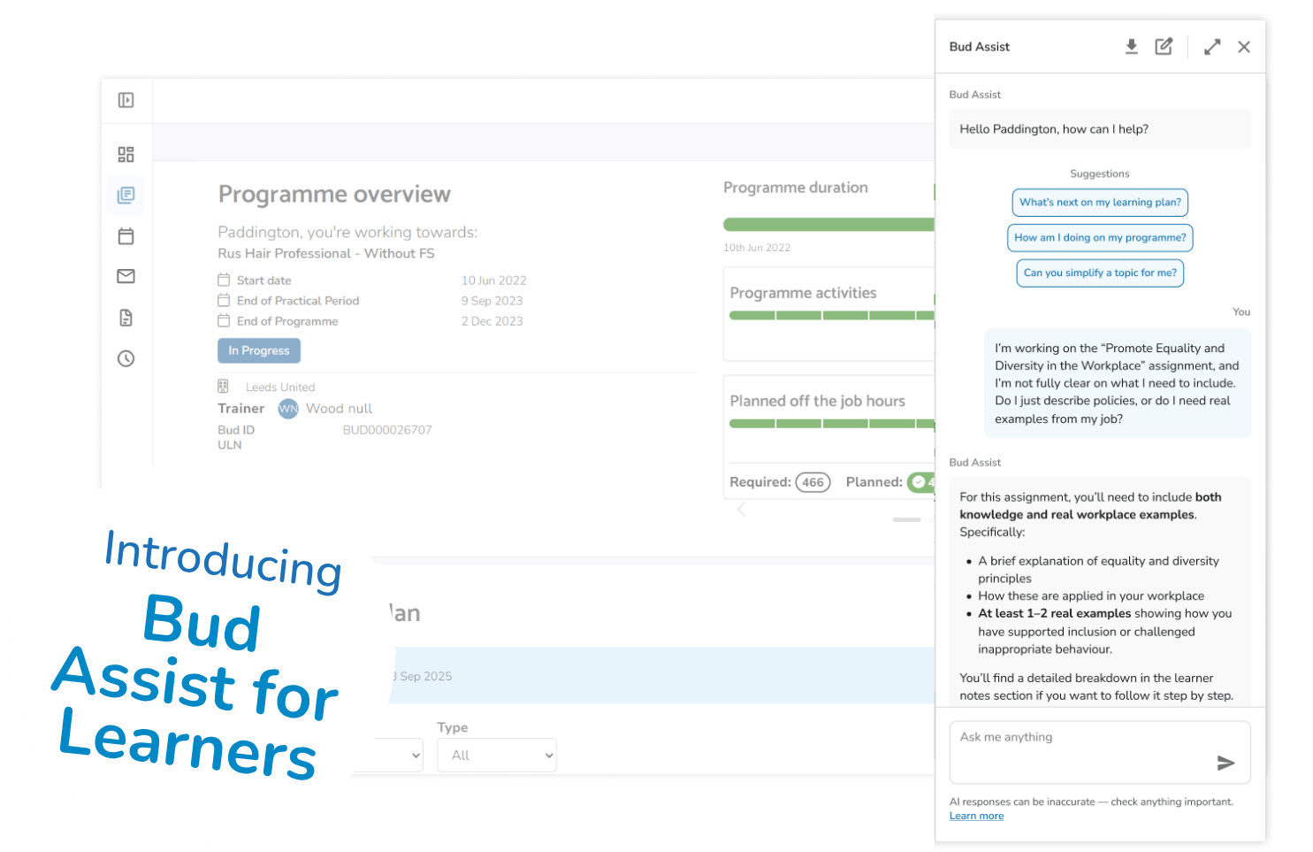This screenshot has width=1313, height=852.
Task: Download the Bud Assist conversation
Action: pos(1131,47)
